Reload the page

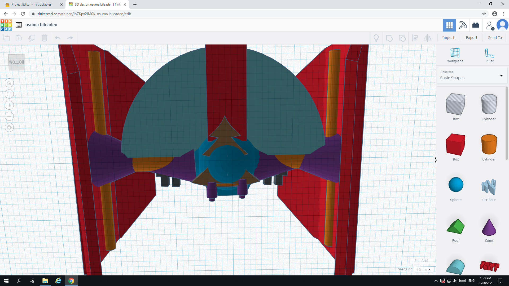point(23,14)
